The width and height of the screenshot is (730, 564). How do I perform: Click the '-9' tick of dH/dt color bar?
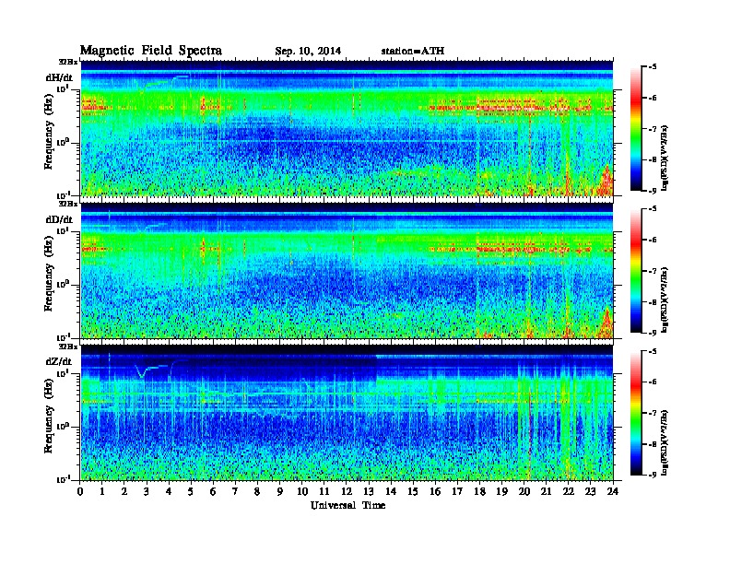653,191
